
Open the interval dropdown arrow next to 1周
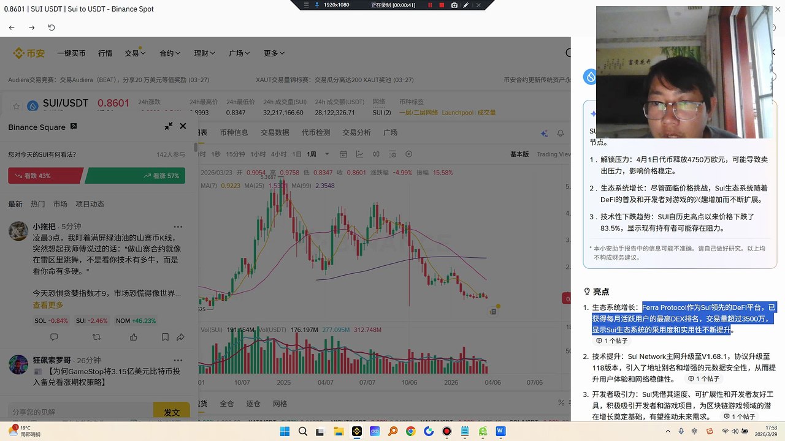327,154
